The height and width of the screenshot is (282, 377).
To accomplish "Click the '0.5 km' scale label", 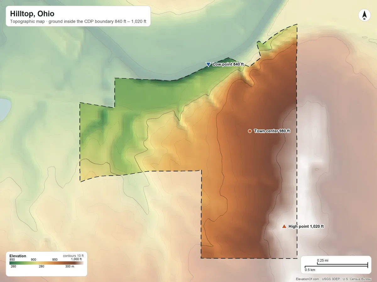I will (x=310, y=270).
